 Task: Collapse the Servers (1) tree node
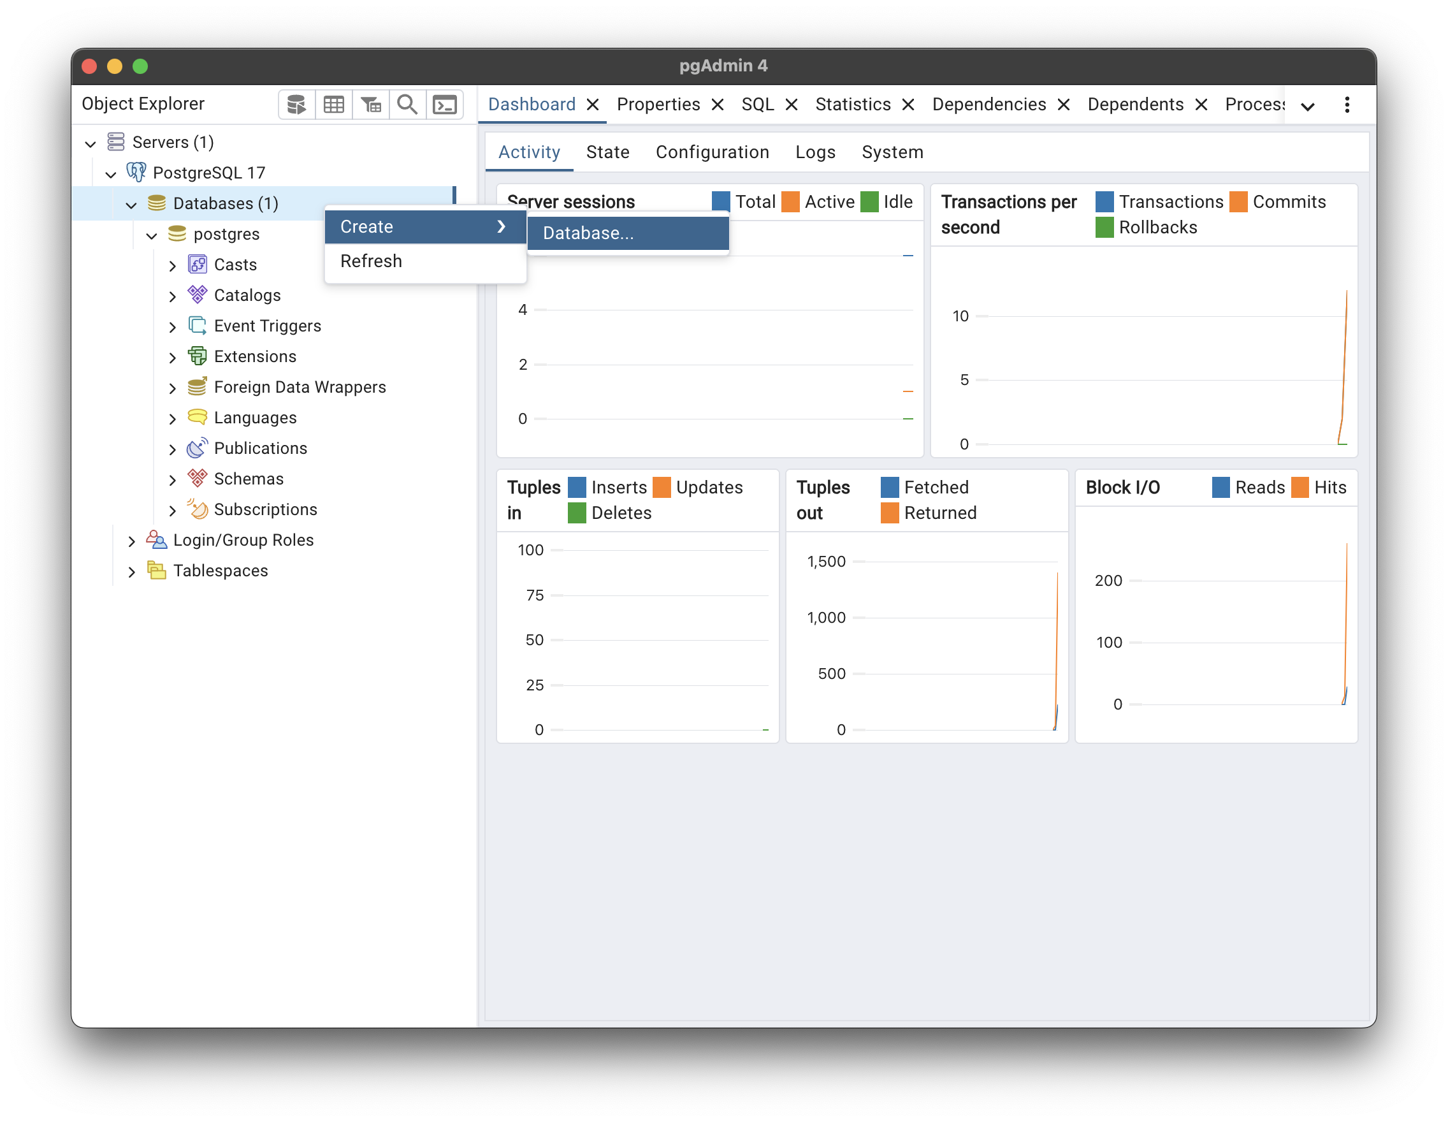click(91, 143)
